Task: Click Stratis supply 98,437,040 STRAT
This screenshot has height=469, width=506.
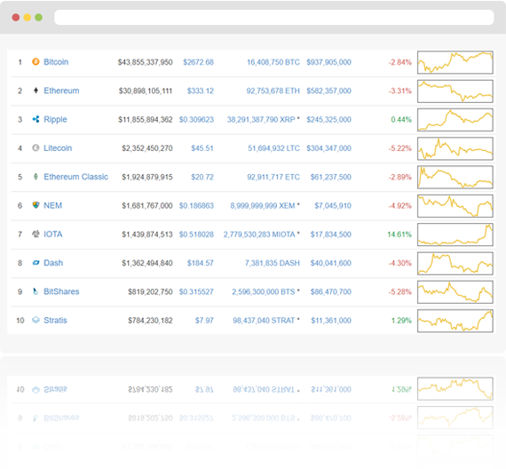Action: coord(264,321)
